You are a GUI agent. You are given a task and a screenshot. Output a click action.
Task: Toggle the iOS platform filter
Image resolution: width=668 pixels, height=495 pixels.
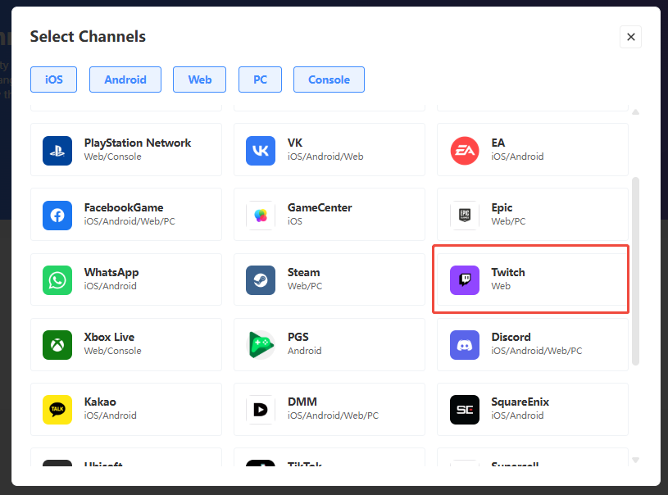[x=53, y=79]
